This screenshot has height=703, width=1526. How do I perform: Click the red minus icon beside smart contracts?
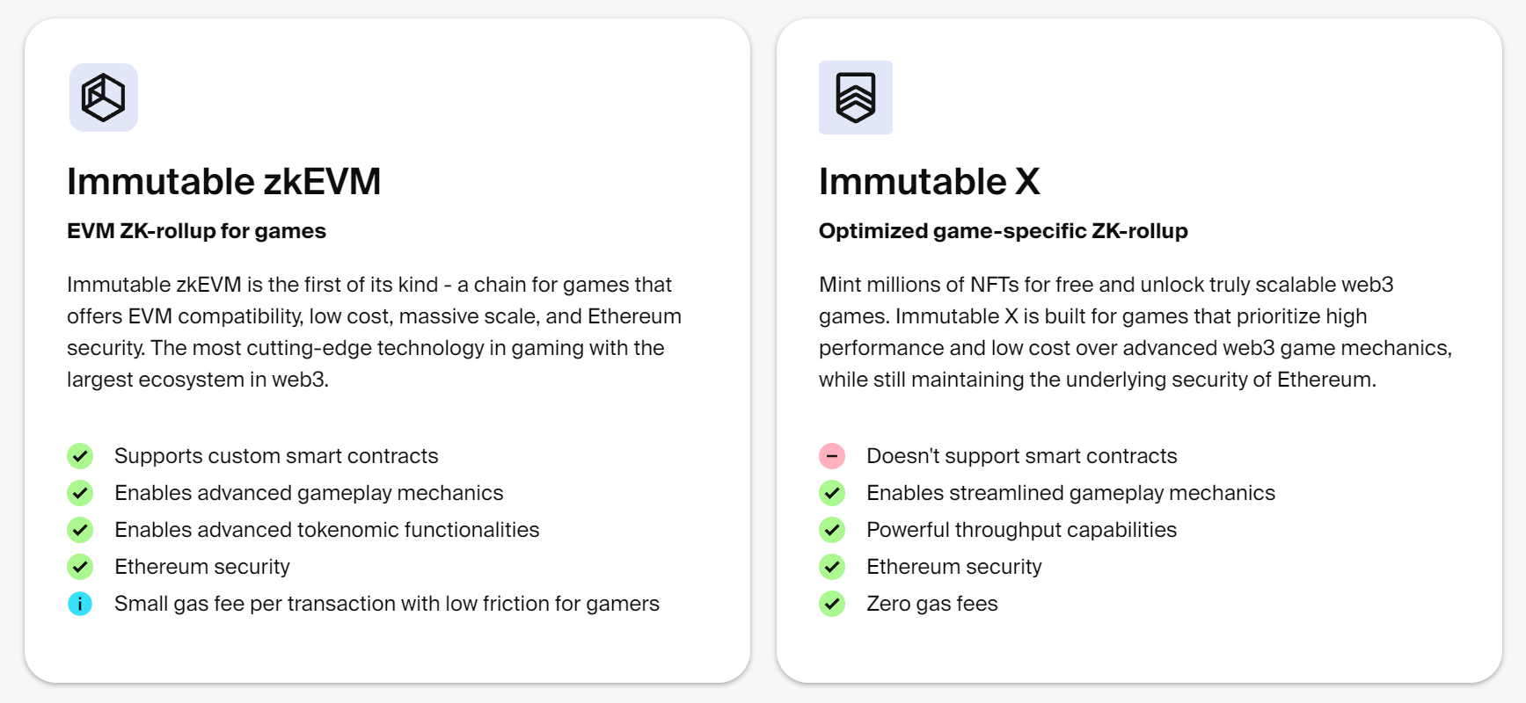tap(832, 456)
